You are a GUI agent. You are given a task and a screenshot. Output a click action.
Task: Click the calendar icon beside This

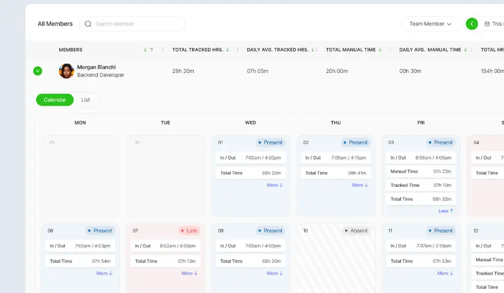487,24
